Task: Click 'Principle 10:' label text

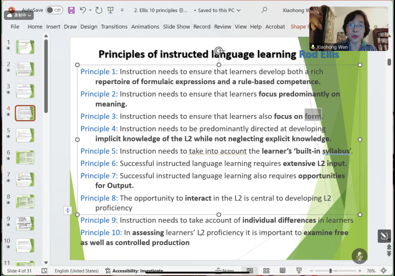Action: click(101, 232)
